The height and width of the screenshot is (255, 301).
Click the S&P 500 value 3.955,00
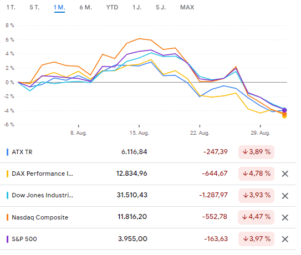point(132,239)
